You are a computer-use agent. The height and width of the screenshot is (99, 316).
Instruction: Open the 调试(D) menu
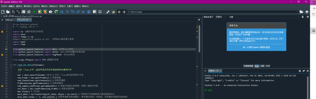click(x=44, y=6)
